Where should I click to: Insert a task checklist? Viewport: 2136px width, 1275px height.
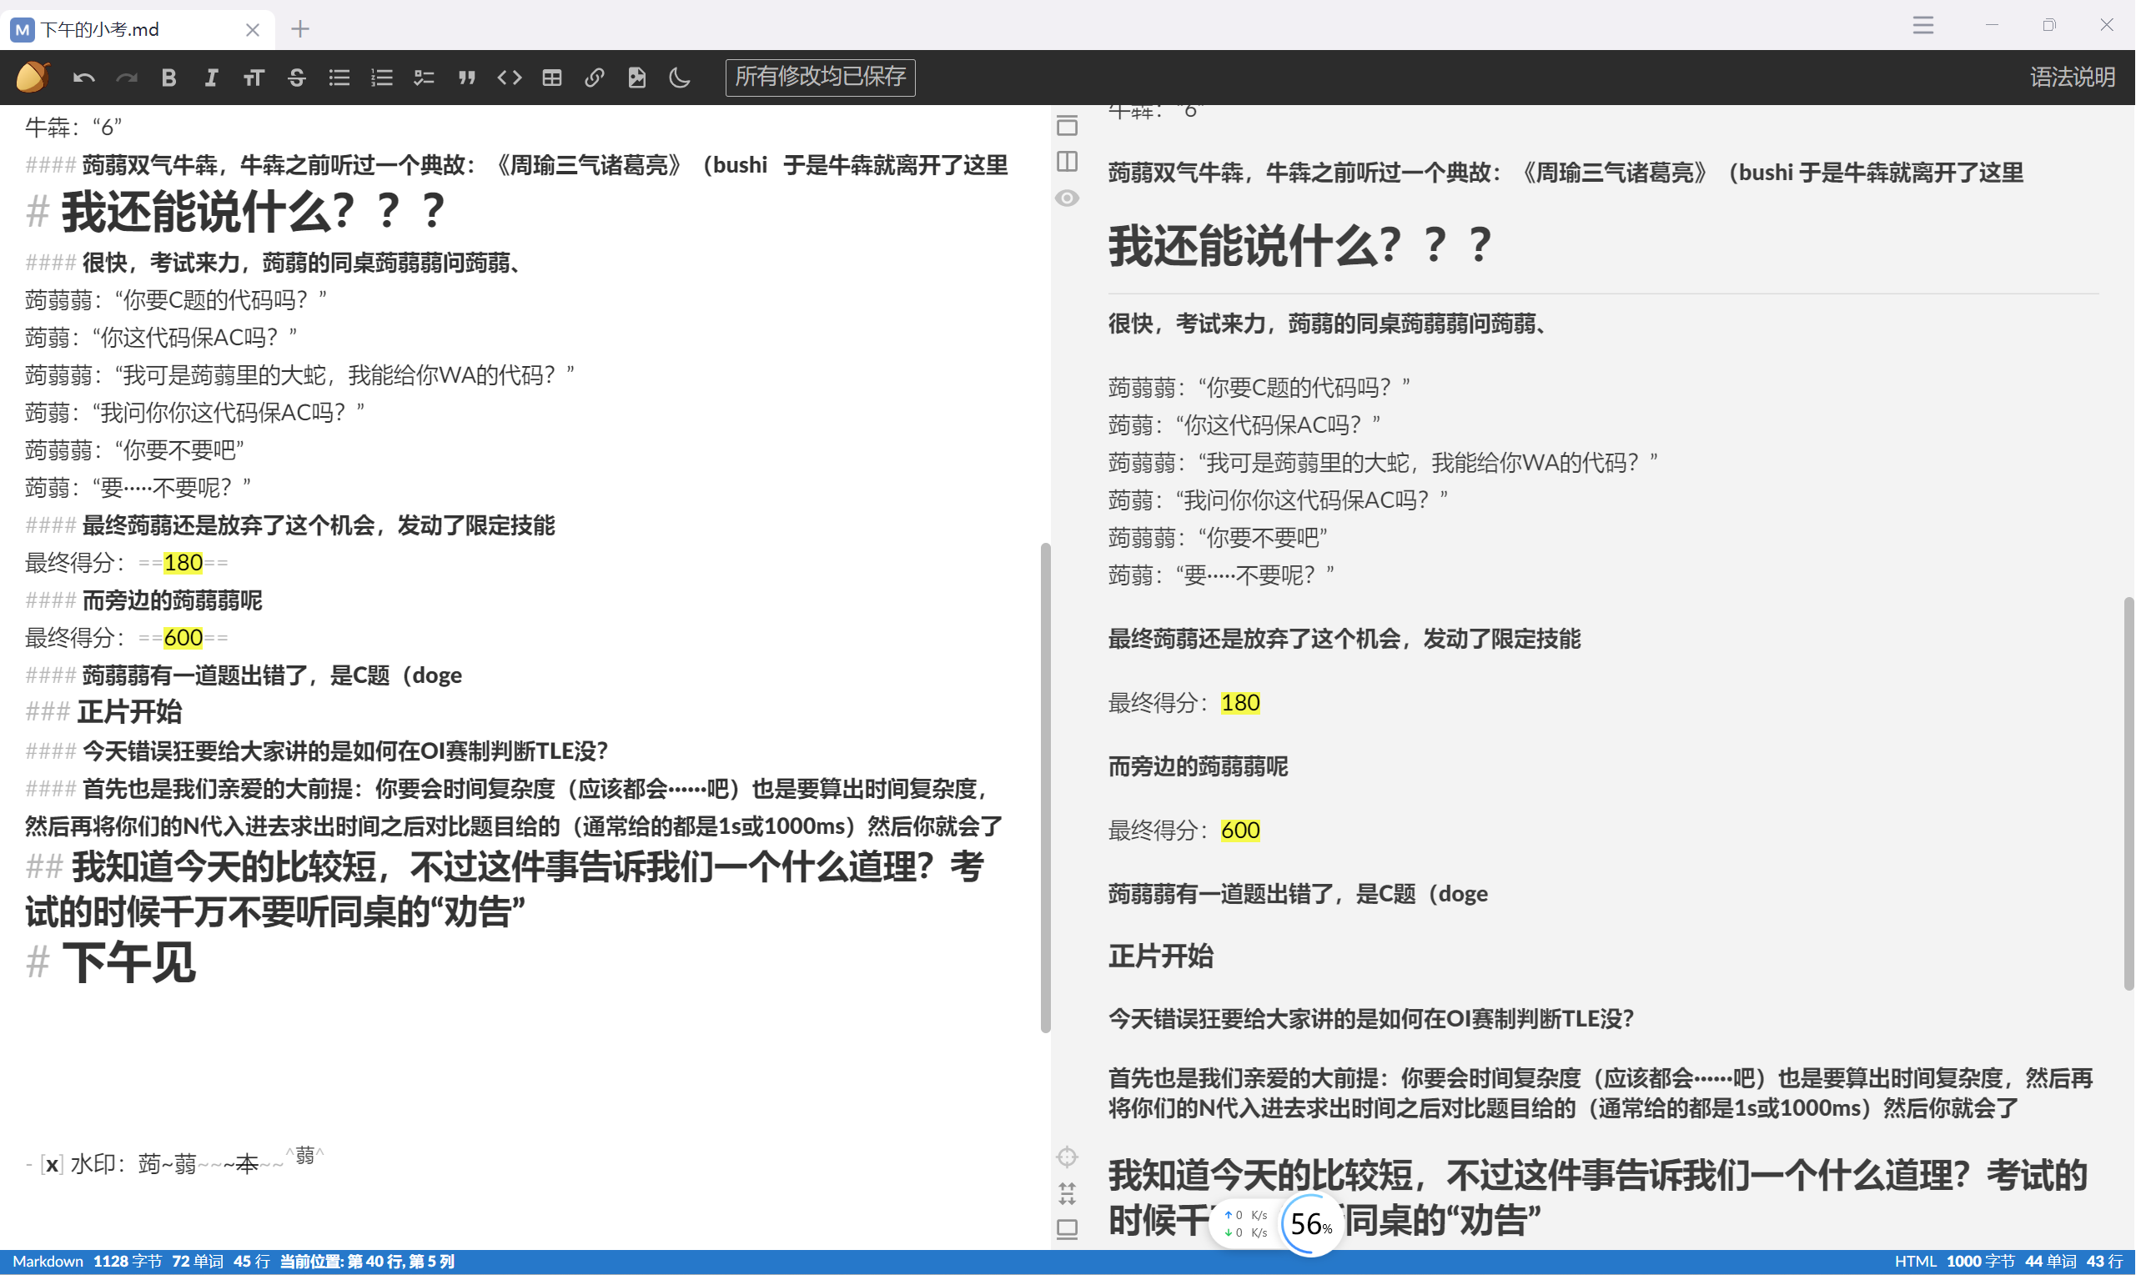coord(425,78)
